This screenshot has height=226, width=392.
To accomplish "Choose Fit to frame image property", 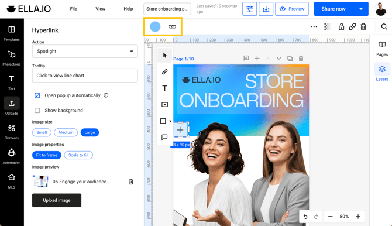I will pyautogui.click(x=47, y=155).
